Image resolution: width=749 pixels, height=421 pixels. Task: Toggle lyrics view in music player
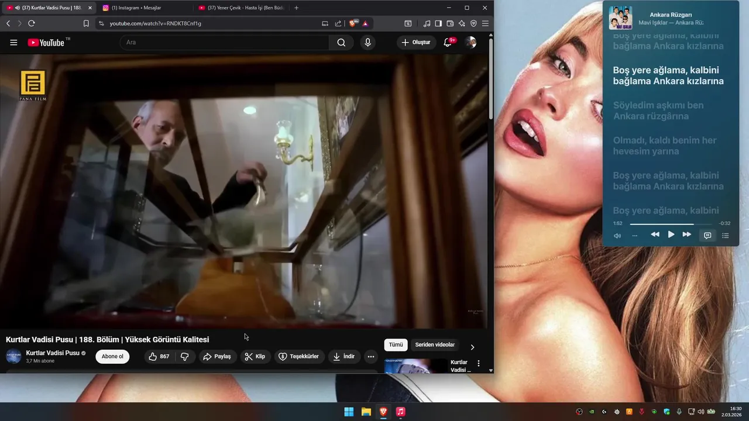(x=707, y=236)
